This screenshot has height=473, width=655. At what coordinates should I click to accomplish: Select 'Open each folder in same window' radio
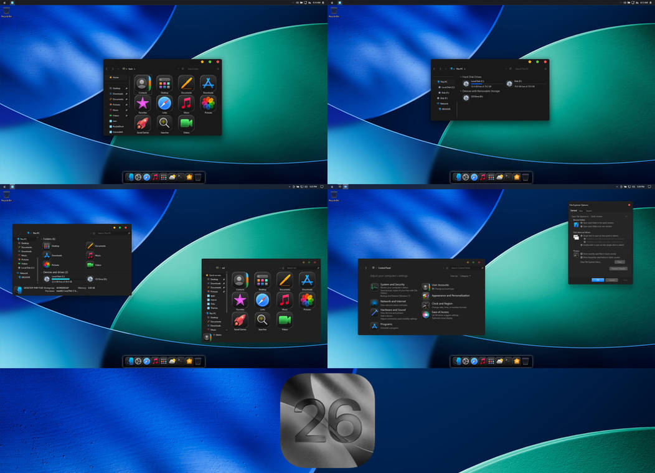(x=582, y=223)
